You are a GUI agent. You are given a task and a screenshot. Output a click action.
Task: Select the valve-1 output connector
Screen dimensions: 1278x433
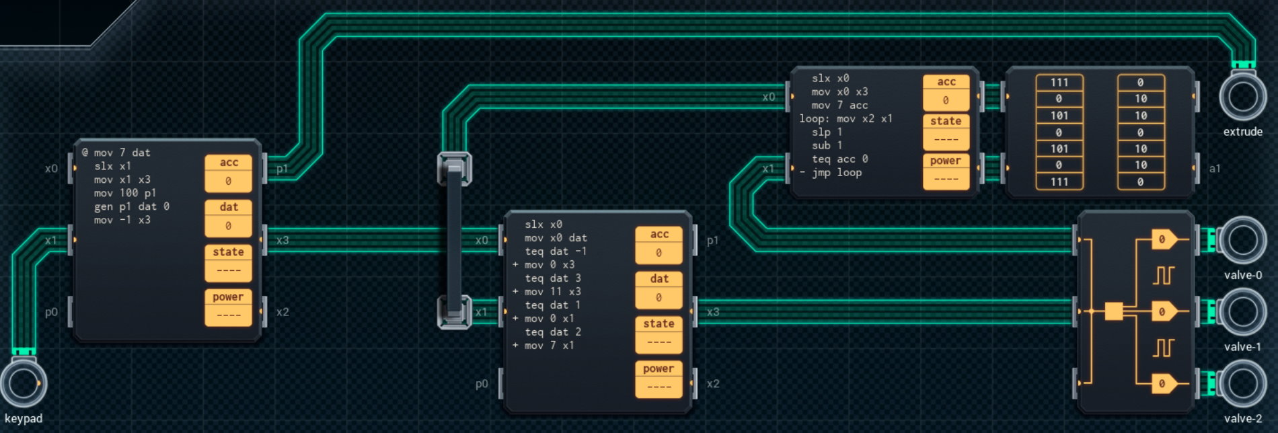1242,312
